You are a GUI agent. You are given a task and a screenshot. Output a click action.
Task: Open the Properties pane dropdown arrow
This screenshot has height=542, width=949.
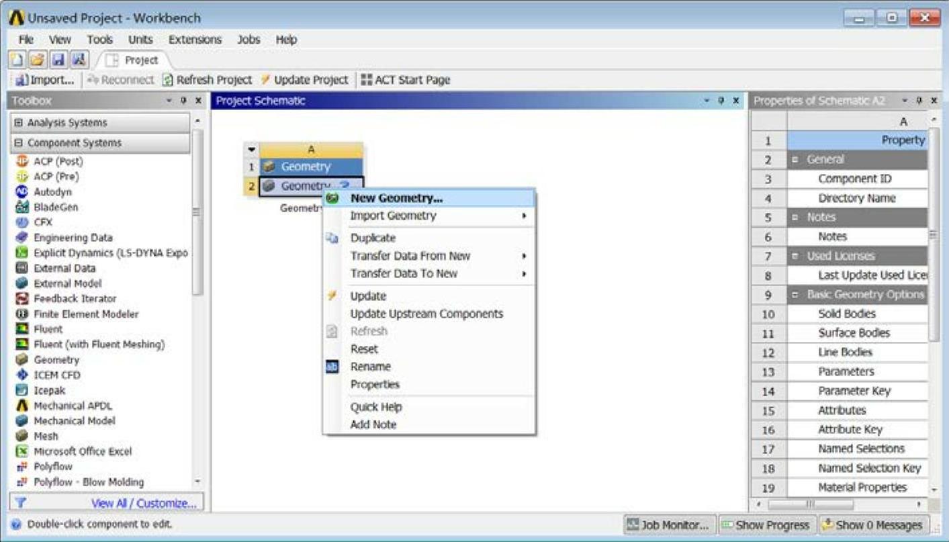[905, 101]
